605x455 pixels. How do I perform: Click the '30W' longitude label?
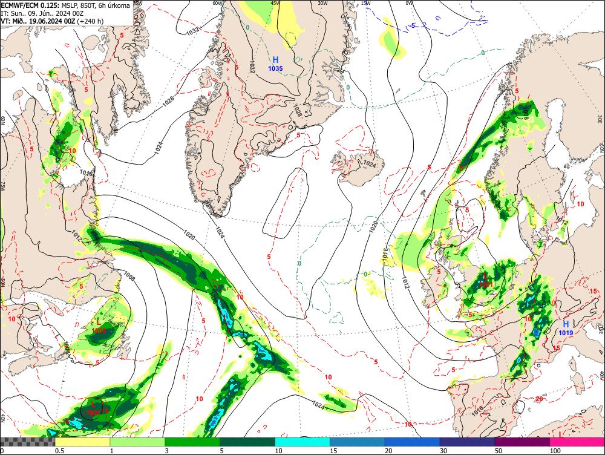click(x=322, y=2)
